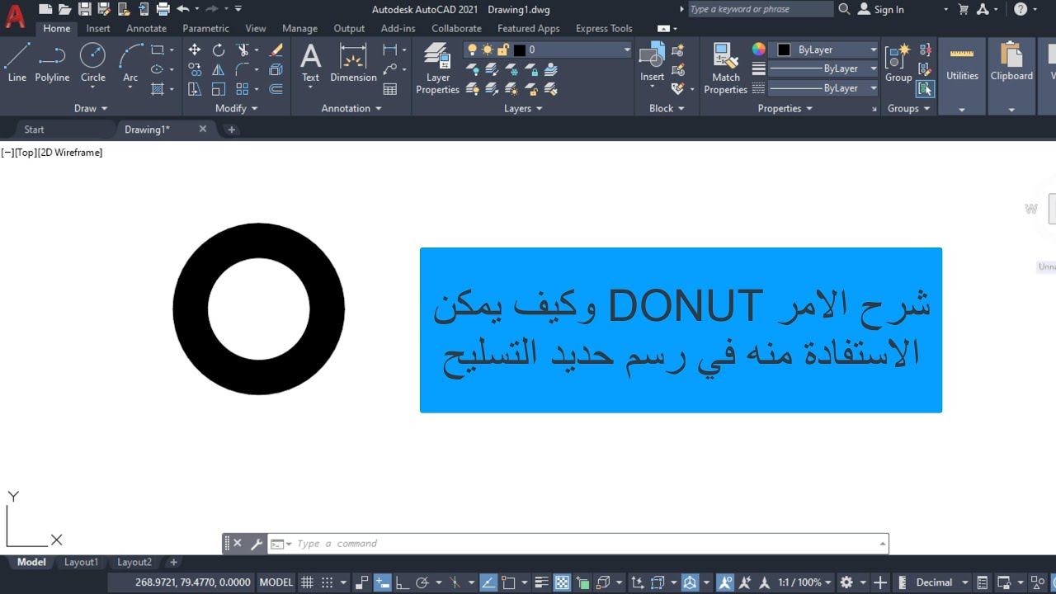Screen dimensions: 1056x594
Task: Toggle polar tracking in status bar
Action: pyautogui.click(x=422, y=582)
